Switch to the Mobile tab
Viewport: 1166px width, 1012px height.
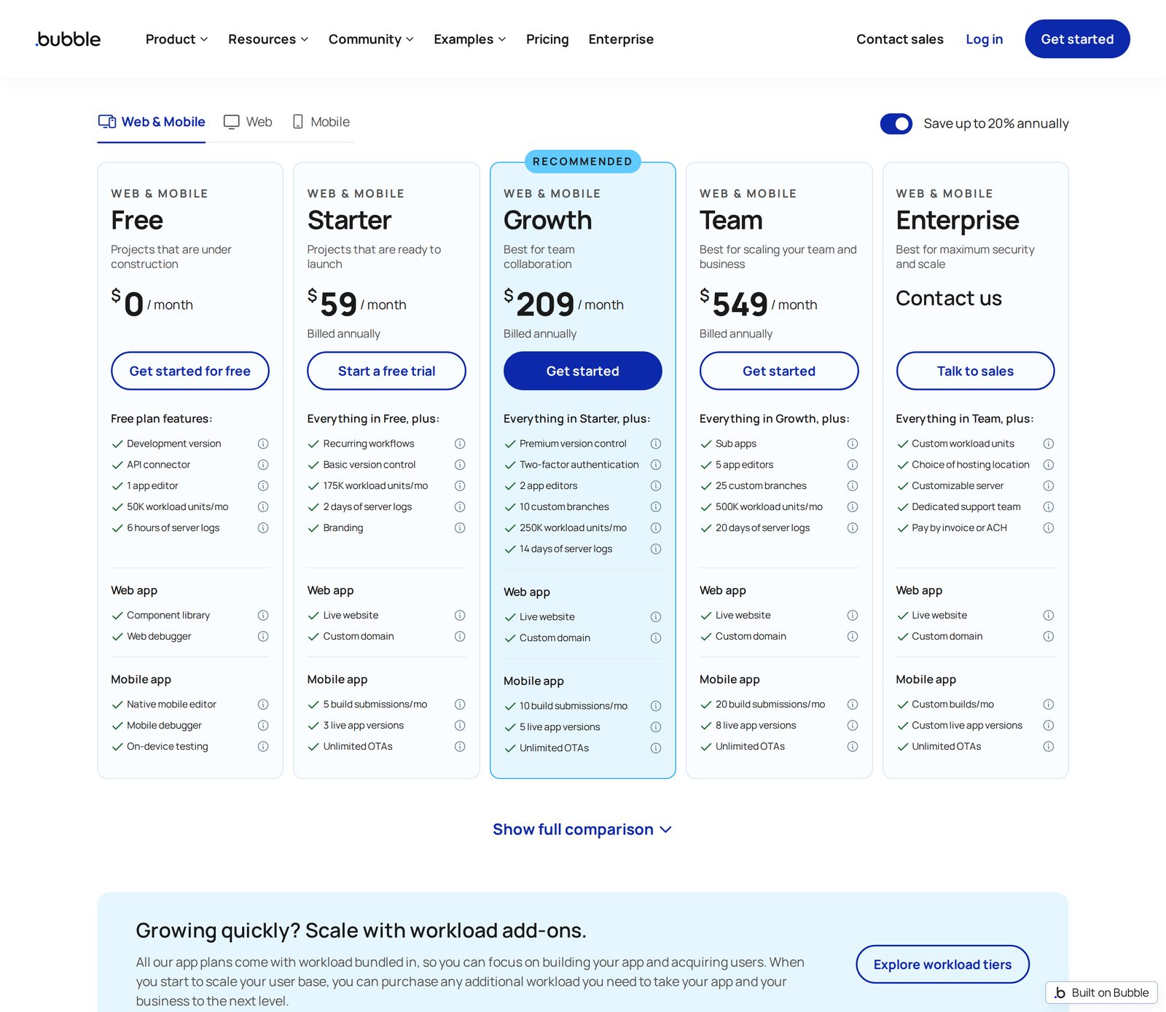321,122
